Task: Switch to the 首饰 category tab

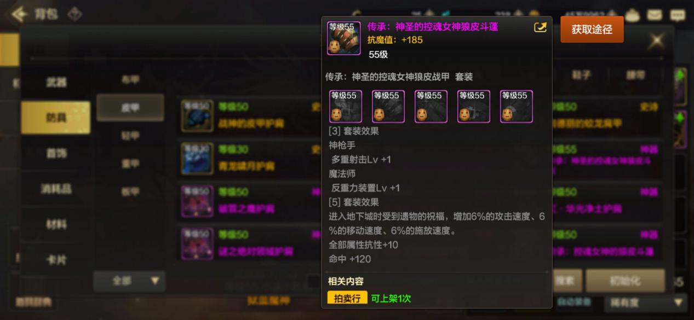Action: click(x=56, y=153)
